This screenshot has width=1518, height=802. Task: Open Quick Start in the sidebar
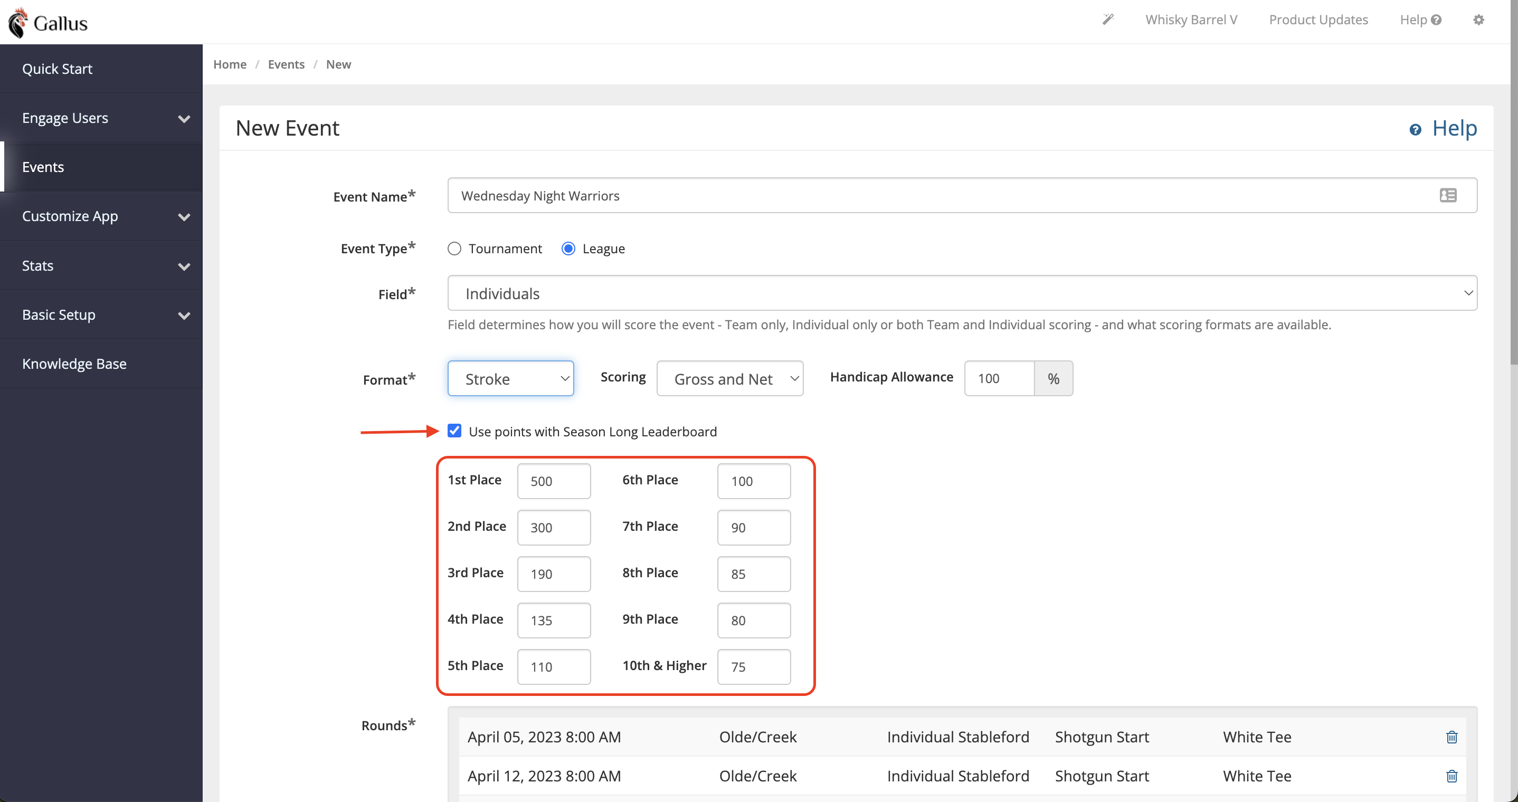point(101,69)
